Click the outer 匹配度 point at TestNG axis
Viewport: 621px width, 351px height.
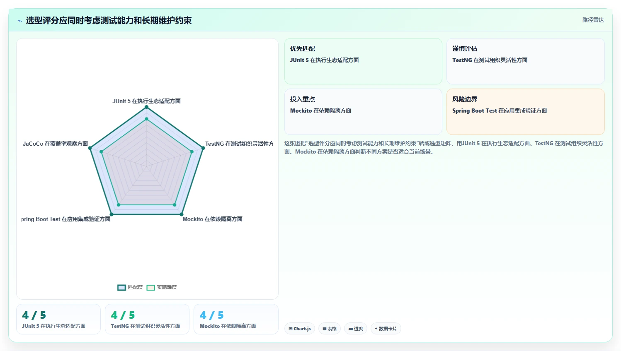(203, 148)
